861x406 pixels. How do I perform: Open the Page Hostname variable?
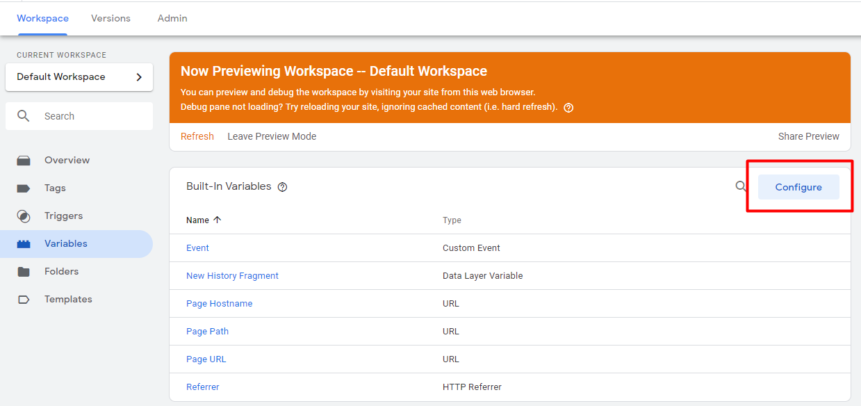[219, 304]
